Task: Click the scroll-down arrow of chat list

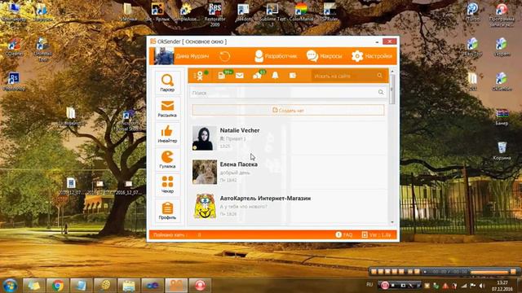Action: click(392, 222)
